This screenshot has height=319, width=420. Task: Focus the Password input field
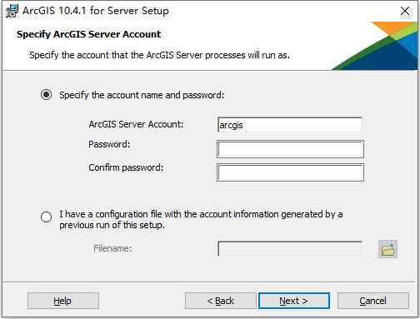click(x=290, y=149)
